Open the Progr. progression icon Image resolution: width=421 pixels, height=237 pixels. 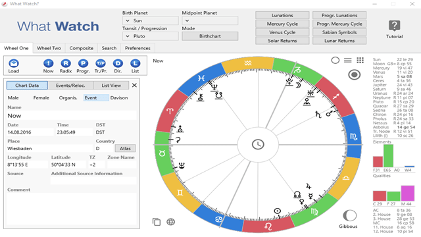83,64
